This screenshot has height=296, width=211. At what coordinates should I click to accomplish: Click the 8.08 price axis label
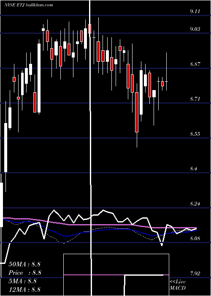click(195, 238)
